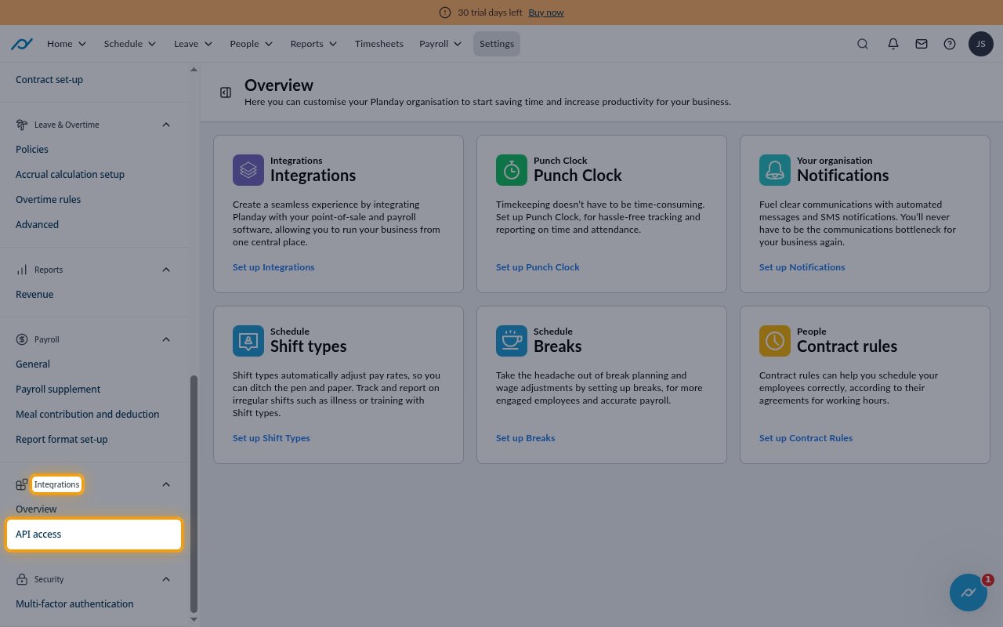Click Set up Notifications link

tap(802, 267)
